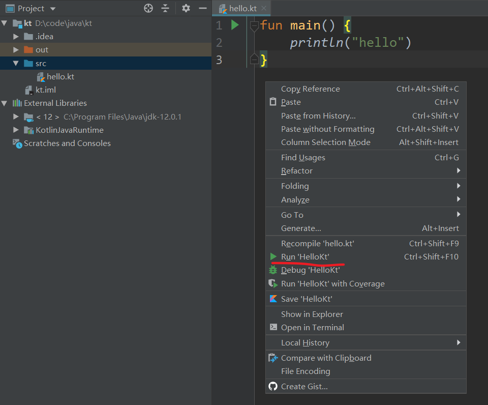488x405 pixels.
Task: Expand the out folder
Action: (x=16, y=50)
